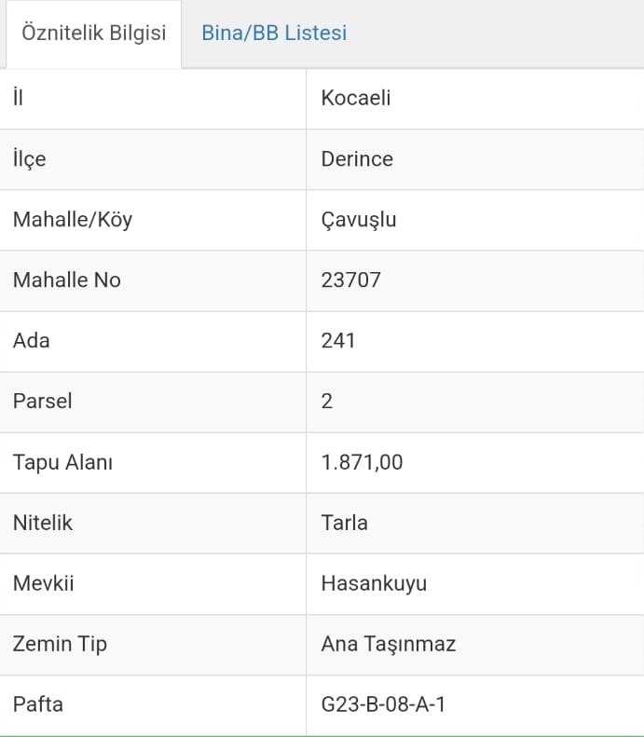This screenshot has height=737, width=644.
Task: Click the İl row label
Action: (18, 98)
